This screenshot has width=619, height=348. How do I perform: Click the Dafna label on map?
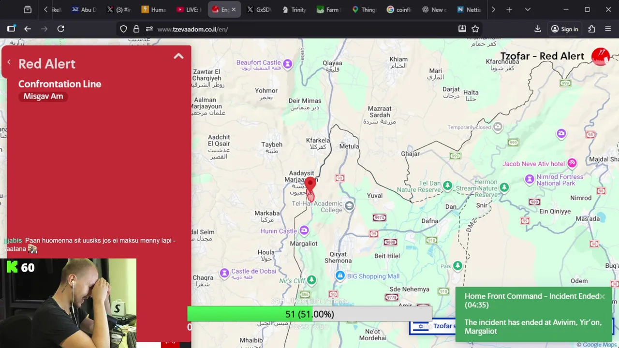pos(429,221)
